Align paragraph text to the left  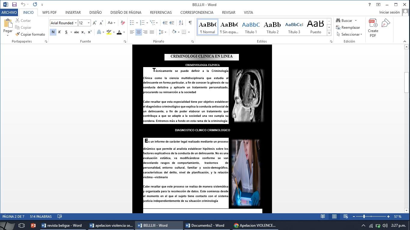[132, 32]
